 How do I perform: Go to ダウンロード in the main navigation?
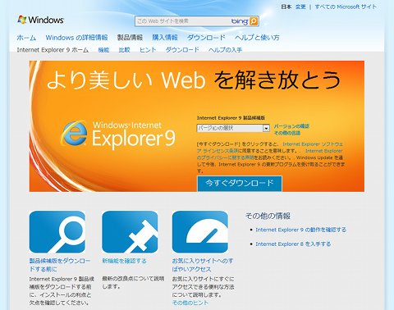(x=206, y=38)
